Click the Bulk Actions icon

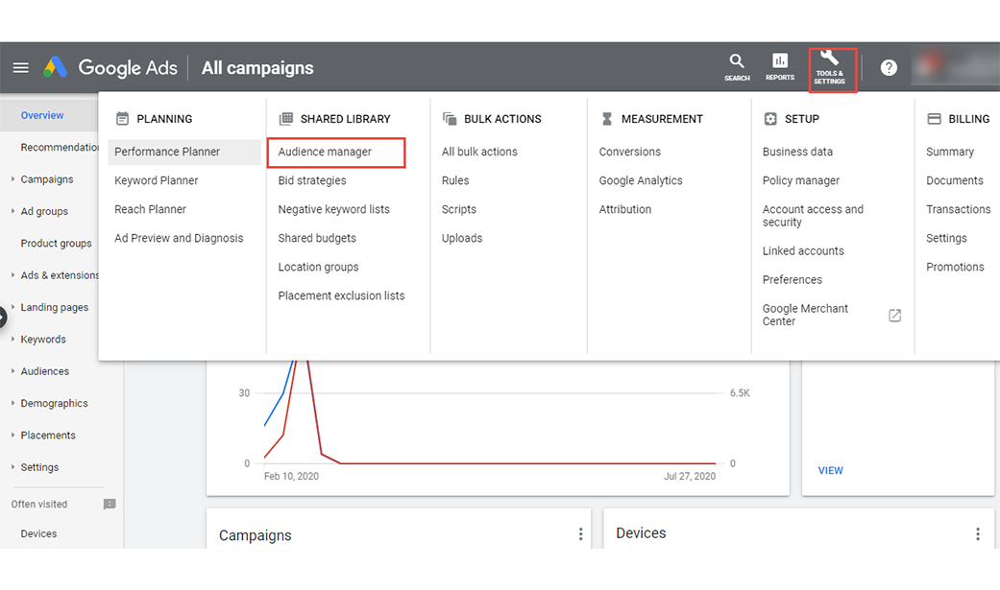(450, 119)
